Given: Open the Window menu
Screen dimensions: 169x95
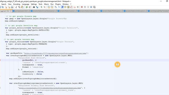Looking at the screenshot, I should (x=65, y=4).
